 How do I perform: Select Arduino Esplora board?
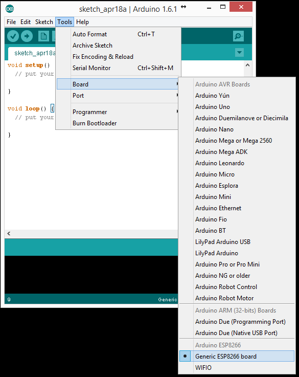point(237,186)
